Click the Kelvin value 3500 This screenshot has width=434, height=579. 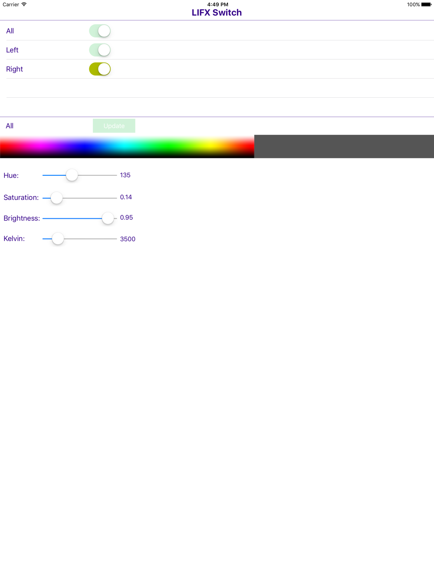(x=128, y=239)
